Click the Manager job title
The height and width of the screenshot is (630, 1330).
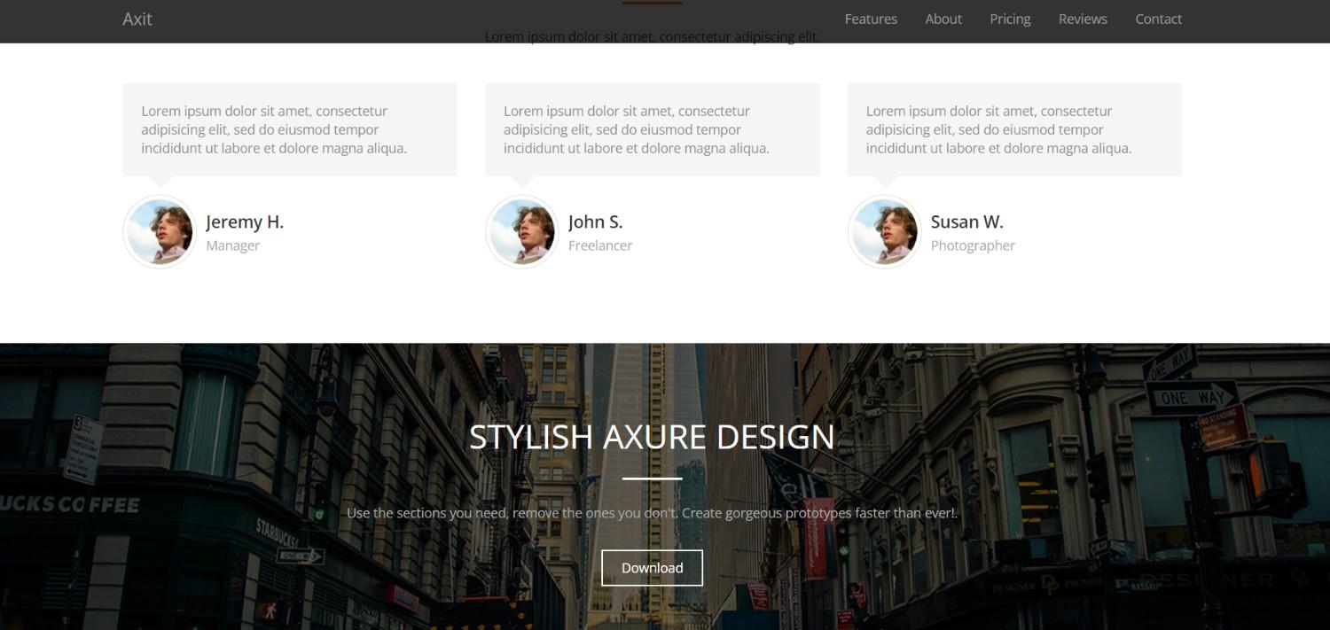pos(232,246)
